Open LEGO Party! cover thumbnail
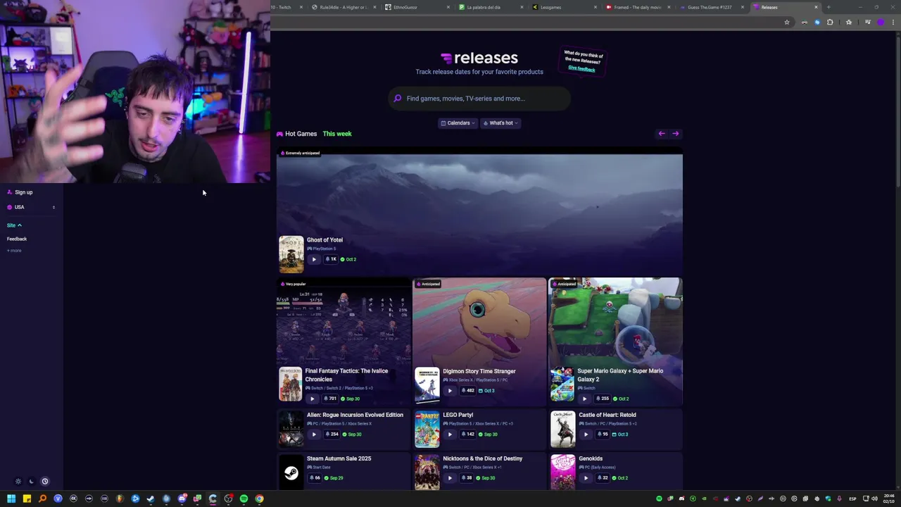This screenshot has height=507, width=901. click(427, 430)
